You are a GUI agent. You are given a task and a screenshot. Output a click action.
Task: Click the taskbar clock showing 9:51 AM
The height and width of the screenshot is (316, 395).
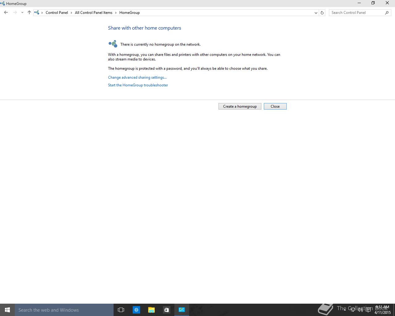383,310
